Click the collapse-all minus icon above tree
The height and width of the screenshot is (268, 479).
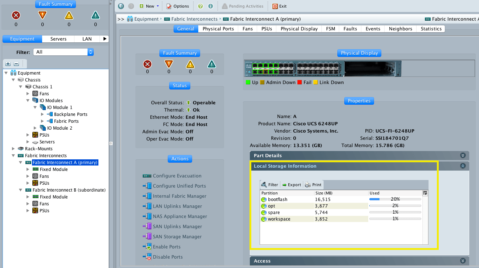(x=16, y=64)
